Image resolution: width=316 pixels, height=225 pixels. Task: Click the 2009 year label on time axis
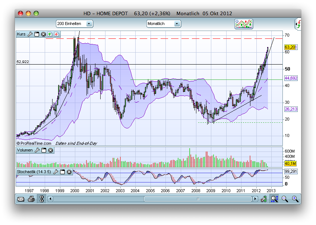[x=211, y=191]
